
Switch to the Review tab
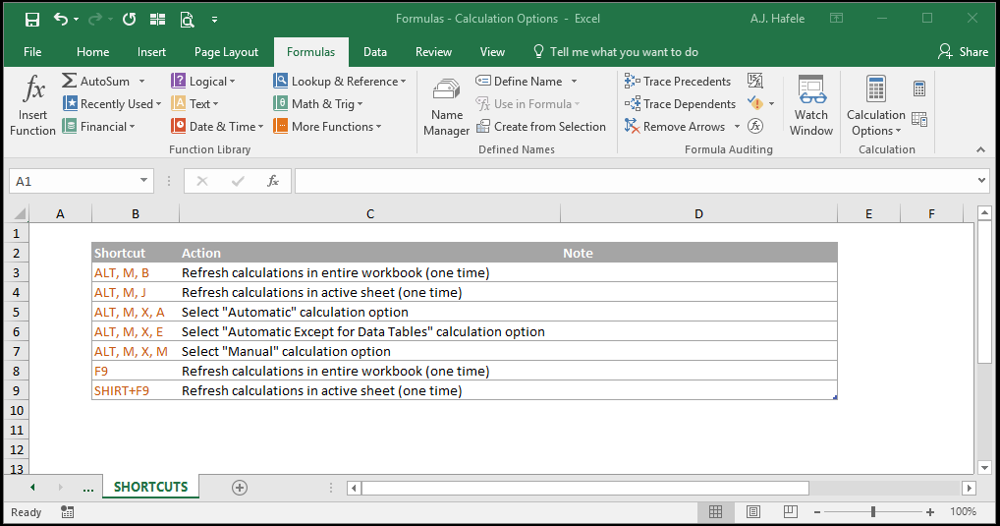point(433,52)
